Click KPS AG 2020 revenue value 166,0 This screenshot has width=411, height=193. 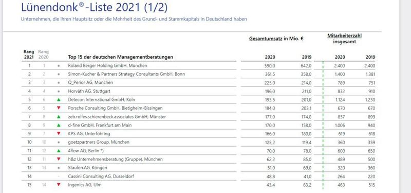coord(270,134)
